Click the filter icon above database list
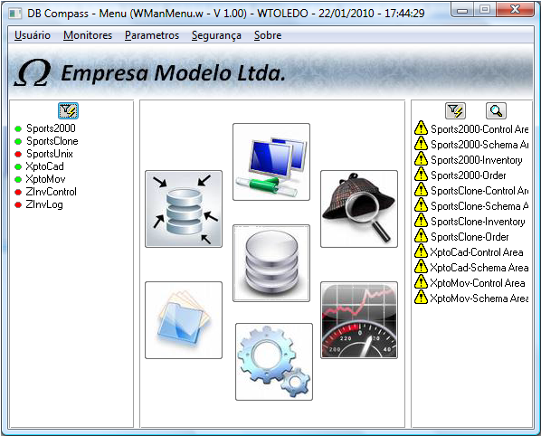The width and height of the screenshot is (541, 436). coord(69,110)
